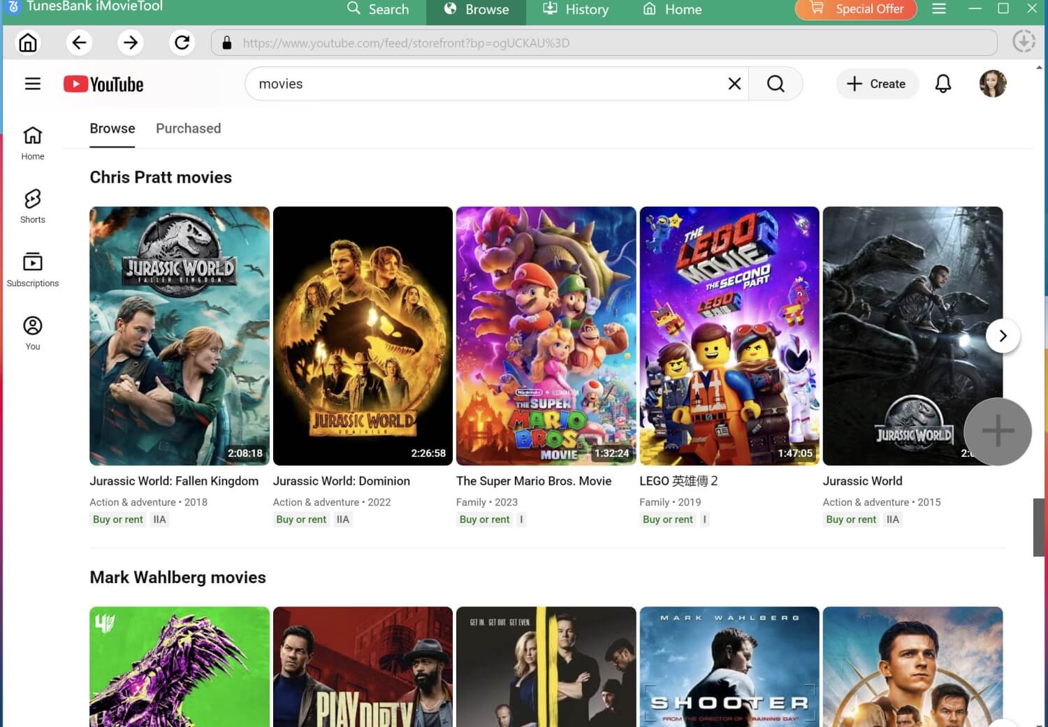Navigate forward using the browser forward arrow
1048x727 pixels.
coord(131,42)
